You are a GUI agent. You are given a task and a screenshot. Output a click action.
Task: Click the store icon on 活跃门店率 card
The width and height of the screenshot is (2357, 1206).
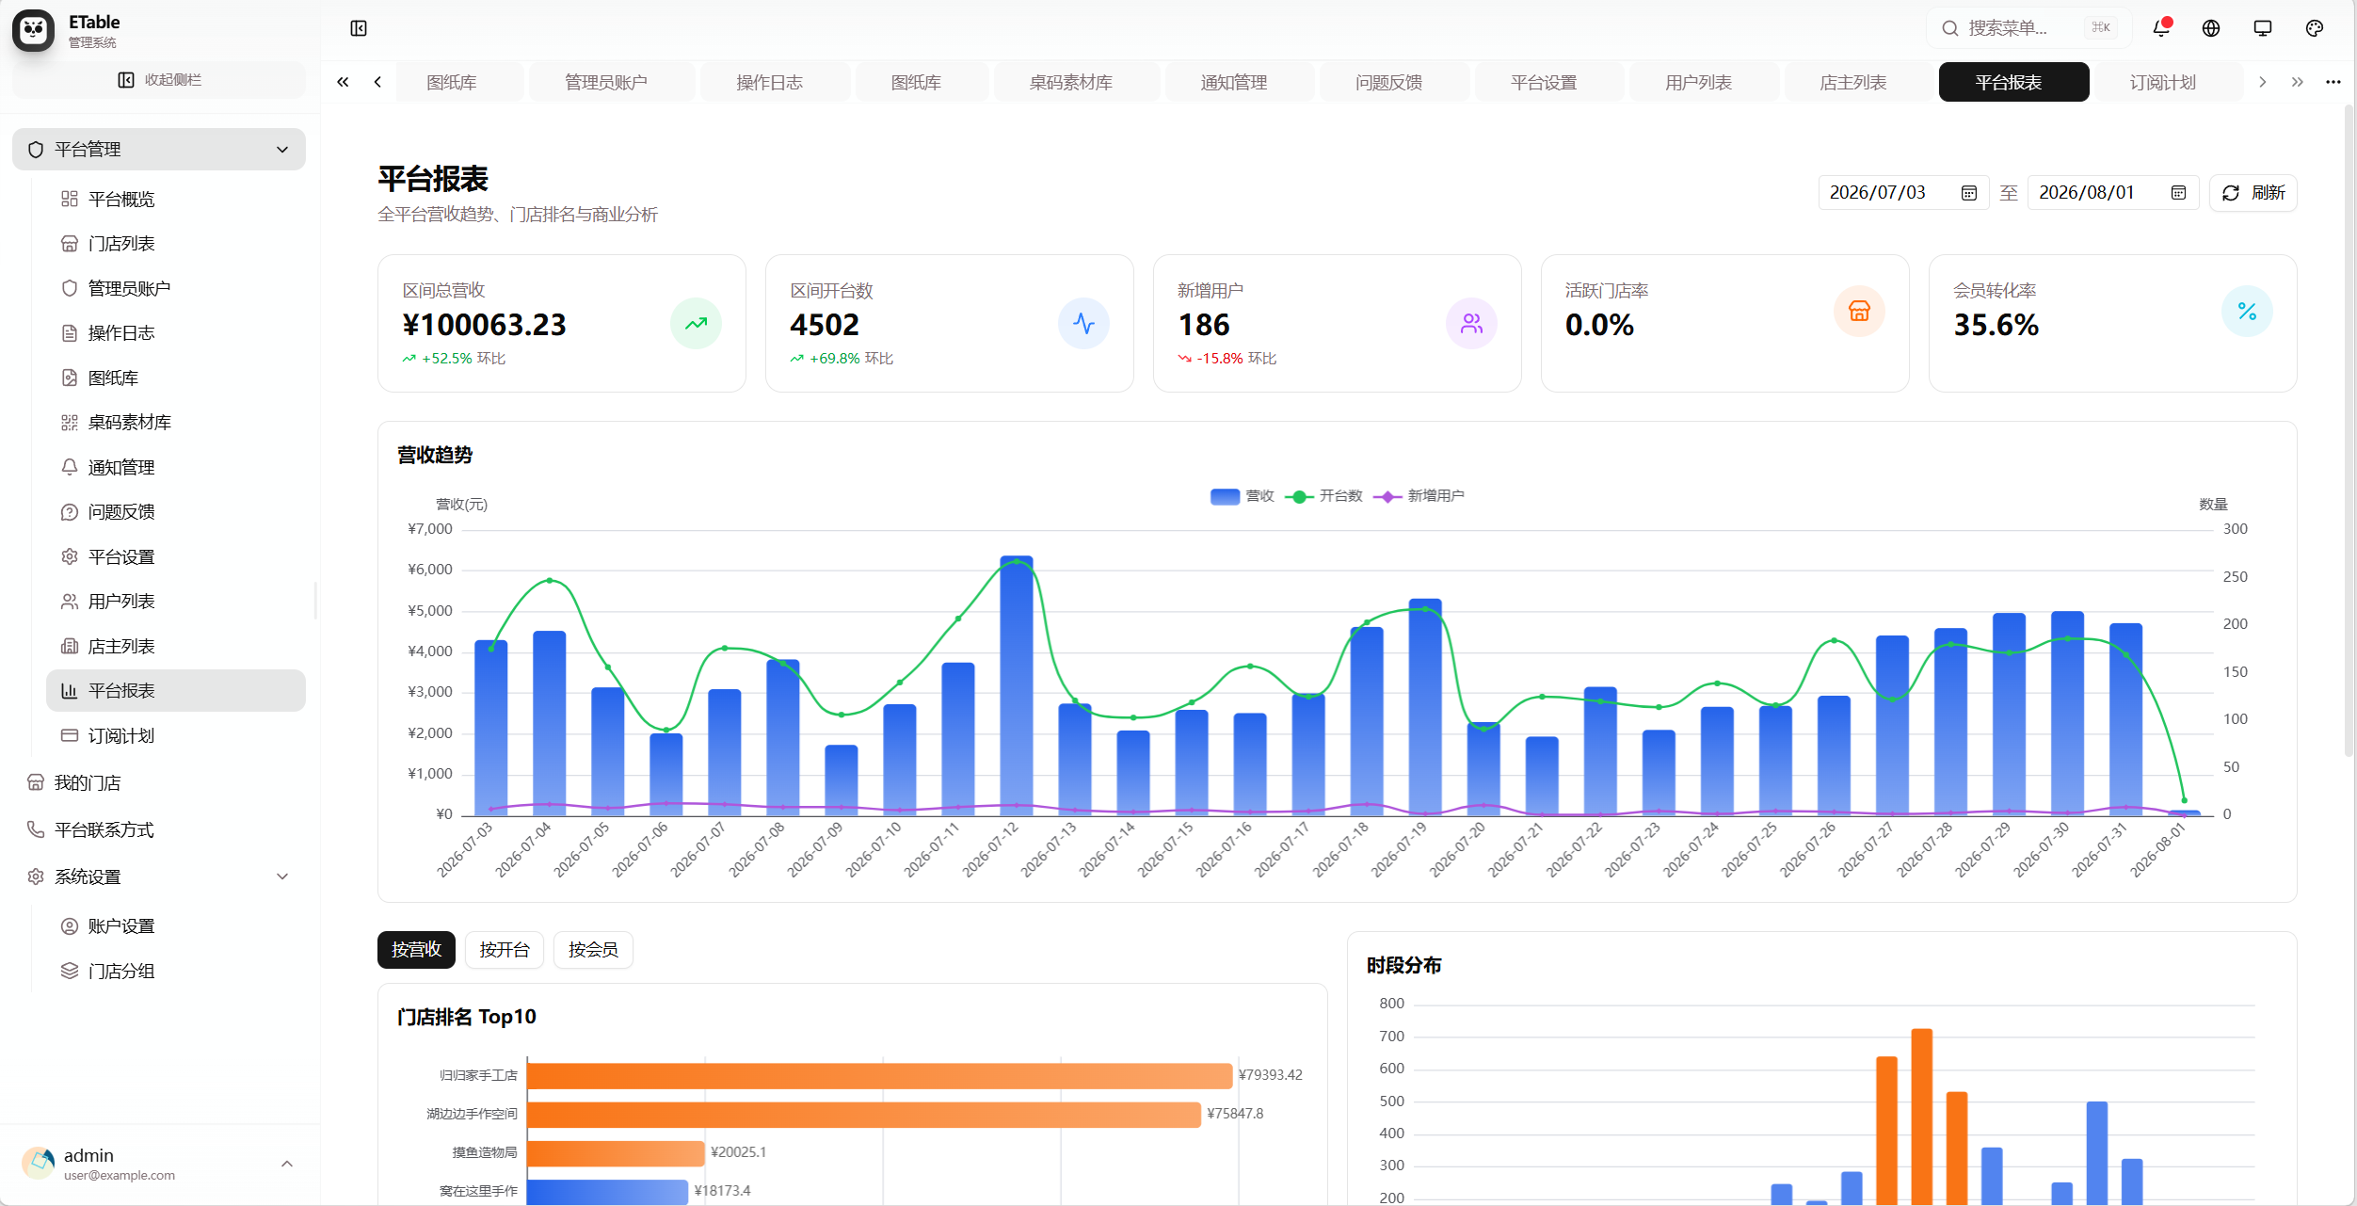[1859, 312]
